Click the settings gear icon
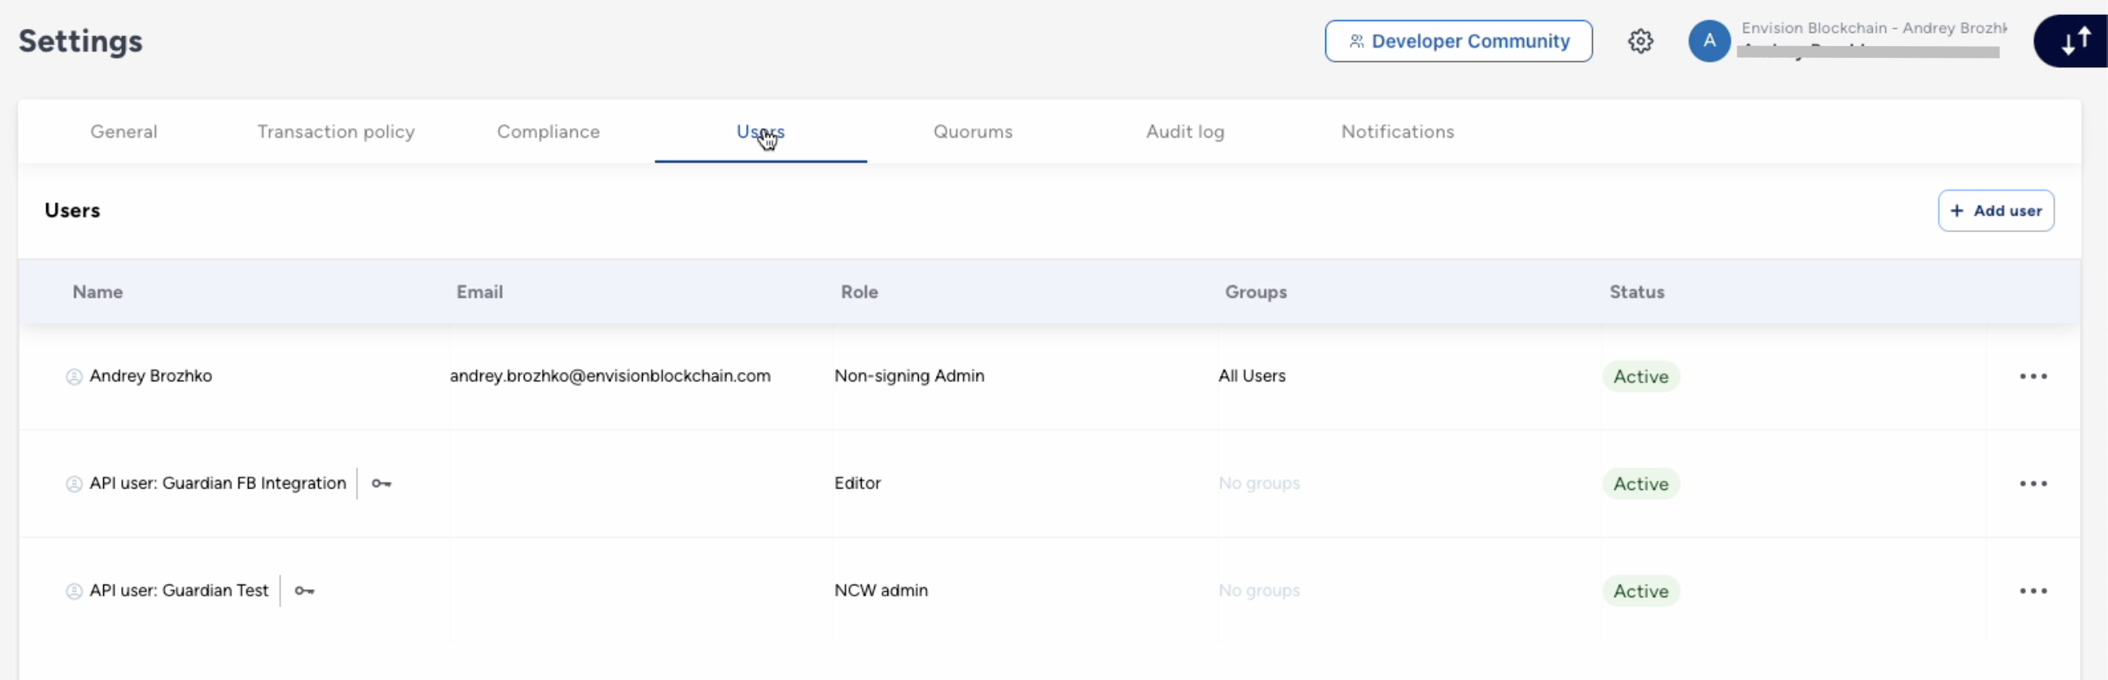The width and height of the screenshot is (2108, 680). point(1640,41)
